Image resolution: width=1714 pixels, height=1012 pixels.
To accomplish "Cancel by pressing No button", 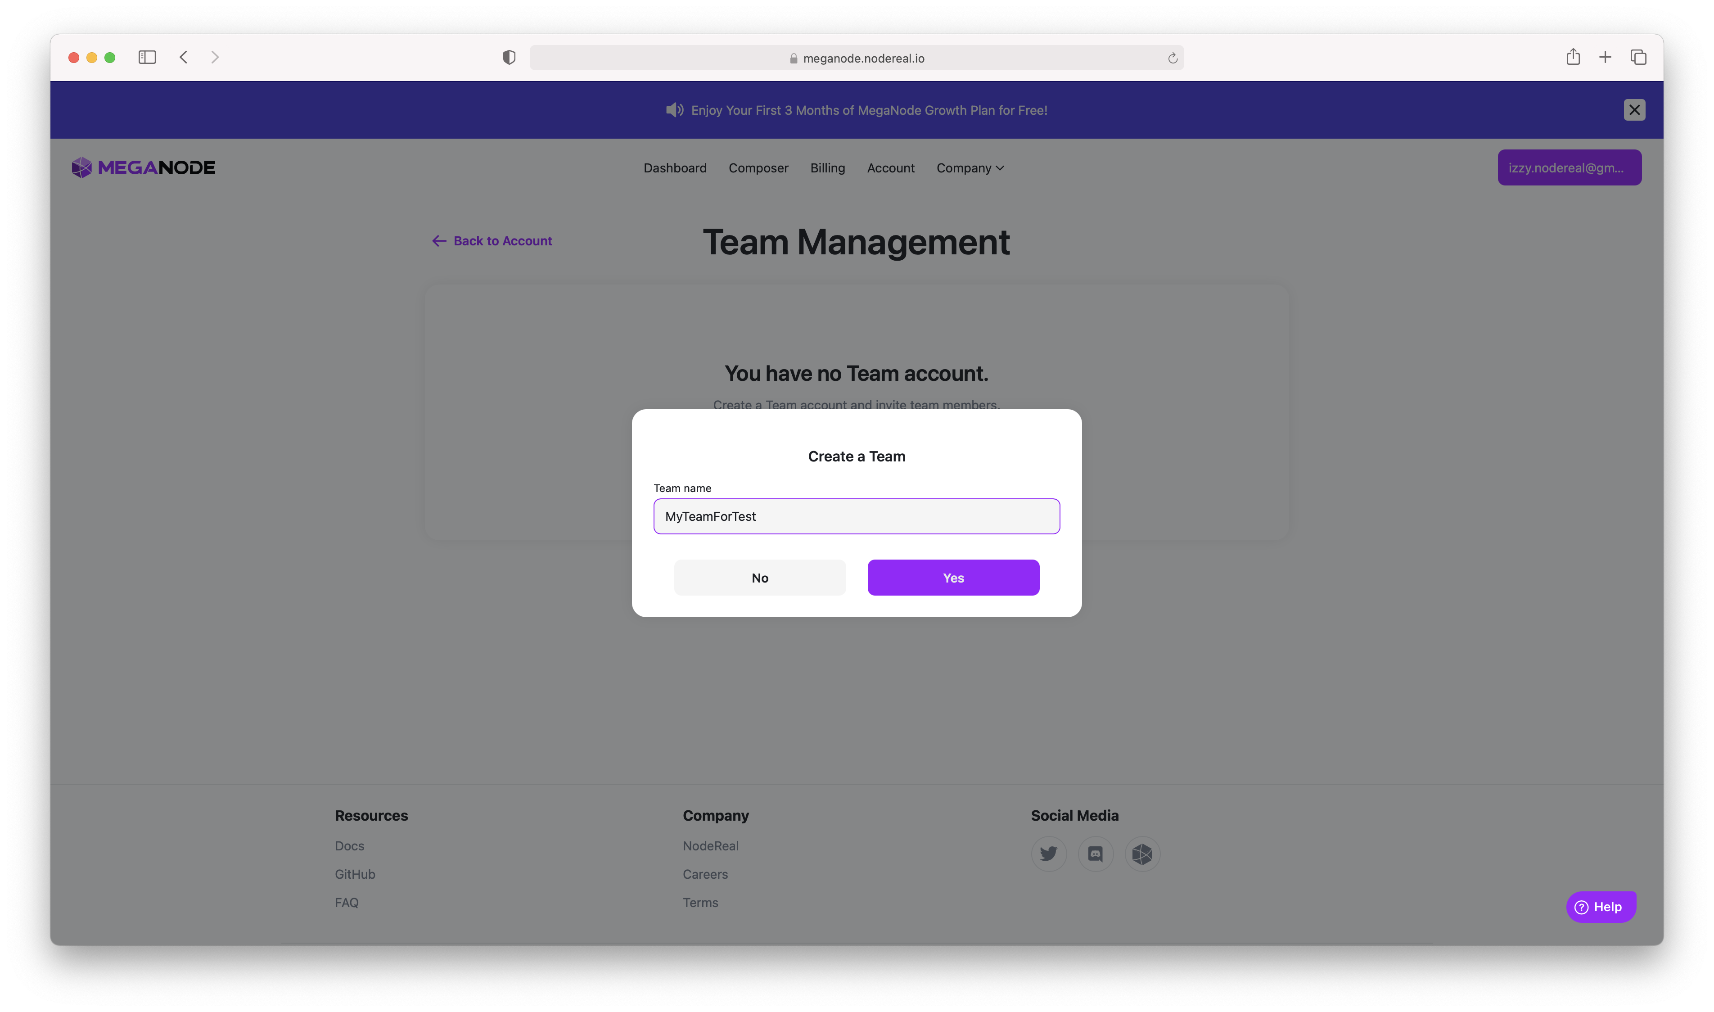I will 759,578.
